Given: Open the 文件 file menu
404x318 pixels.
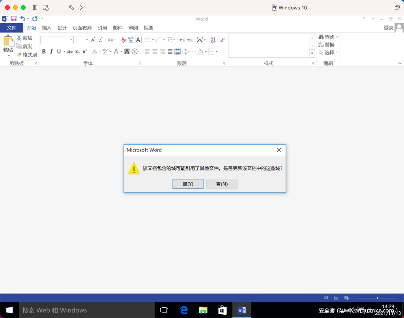Looking at the screenshot, I should click(11, 28).
